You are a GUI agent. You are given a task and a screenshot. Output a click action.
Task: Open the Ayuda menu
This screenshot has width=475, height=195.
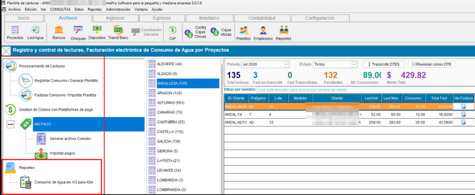157,9
